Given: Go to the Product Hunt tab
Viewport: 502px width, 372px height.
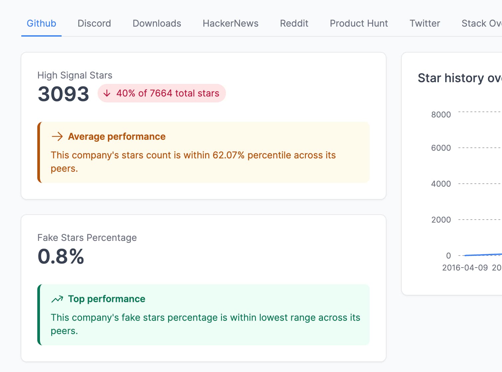Looking at the screenshot, I should tap(359, 23).
